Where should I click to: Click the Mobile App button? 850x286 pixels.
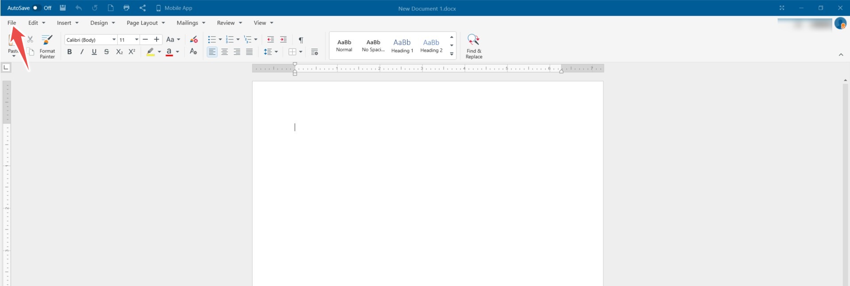coord(174,8)
